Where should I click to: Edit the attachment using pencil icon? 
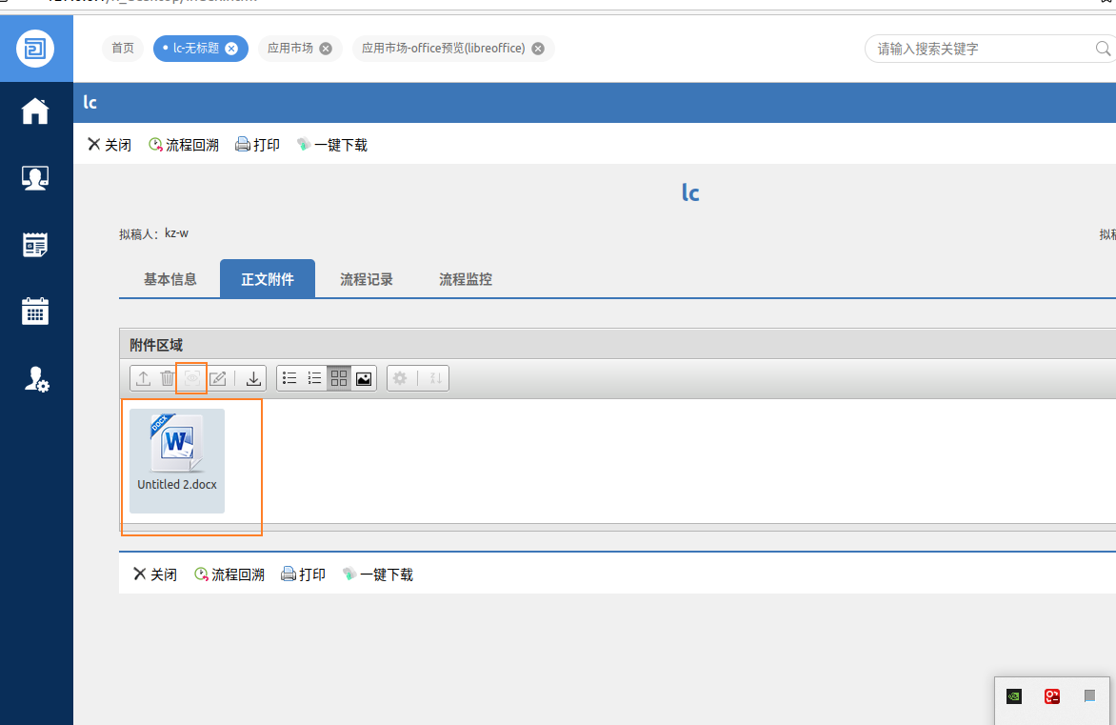(217, 378)
